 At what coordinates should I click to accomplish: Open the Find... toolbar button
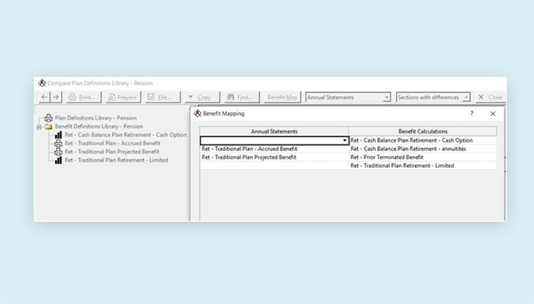pyautogui.click(x=242, y=97)
